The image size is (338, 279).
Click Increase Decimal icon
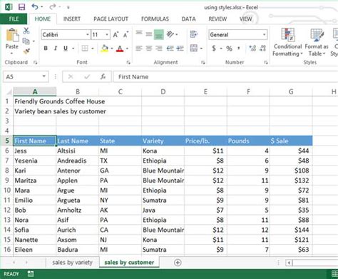252,49
